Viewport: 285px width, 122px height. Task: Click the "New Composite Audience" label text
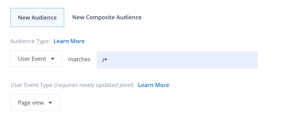107,17
